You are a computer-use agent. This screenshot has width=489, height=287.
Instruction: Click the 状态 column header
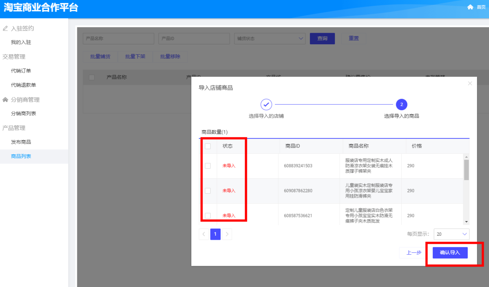coord(228,146)
